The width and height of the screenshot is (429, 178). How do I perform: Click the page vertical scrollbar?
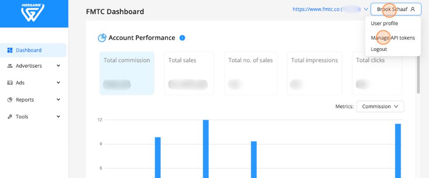418,75
